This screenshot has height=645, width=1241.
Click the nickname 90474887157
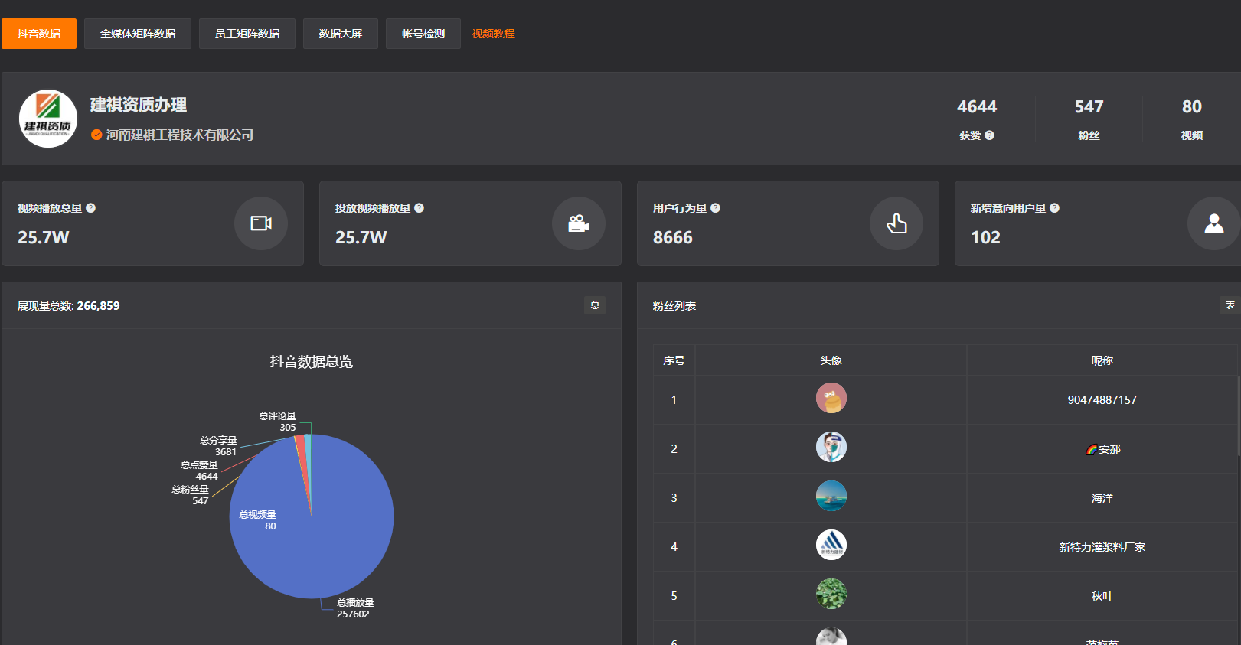click(1102, 400)
